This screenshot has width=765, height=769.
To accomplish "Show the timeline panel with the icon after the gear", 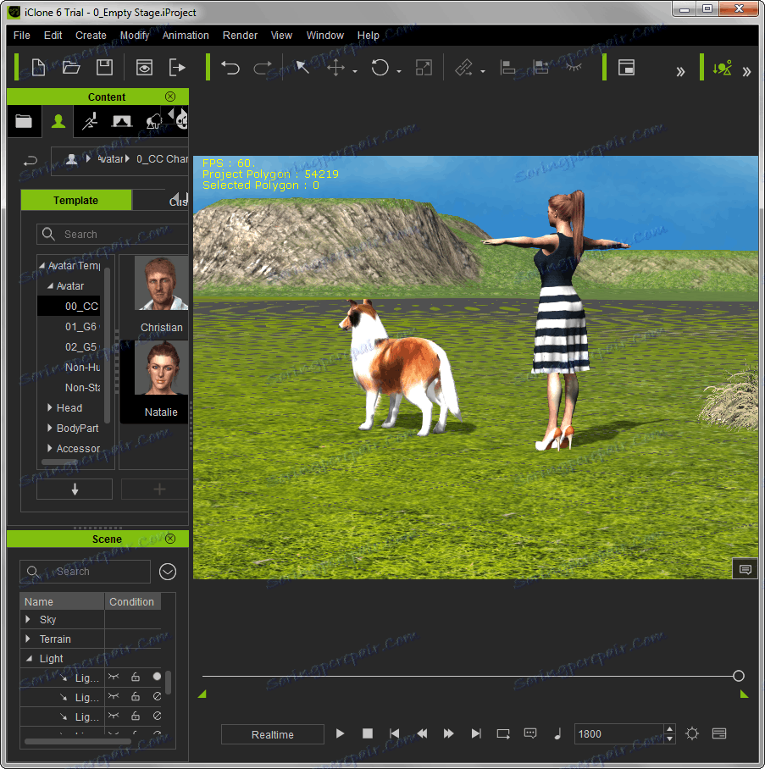I will (x=719, y=733).
